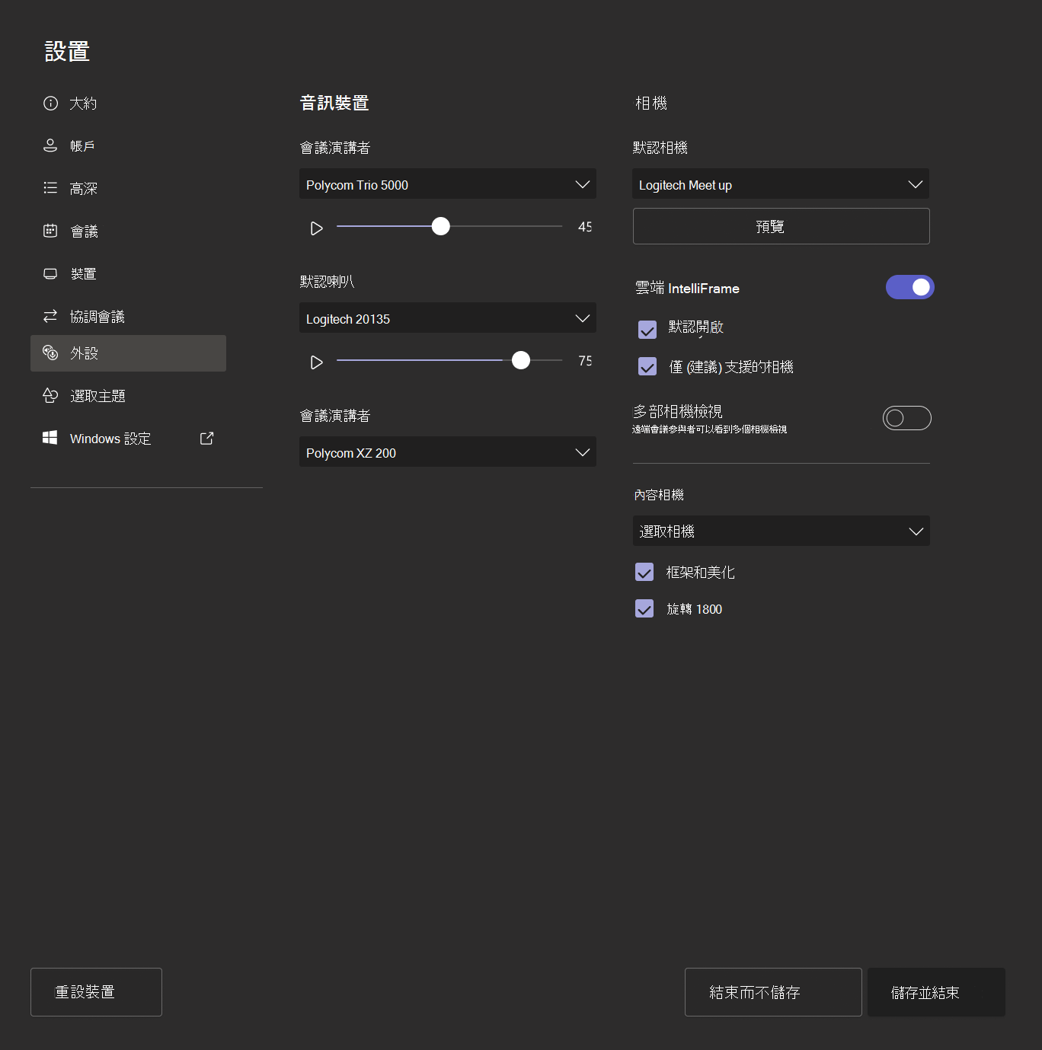Turn off the 雲端 IntelliFrame switch
This screenshot has width=1042, height=1050.
(x=909, y=287)
